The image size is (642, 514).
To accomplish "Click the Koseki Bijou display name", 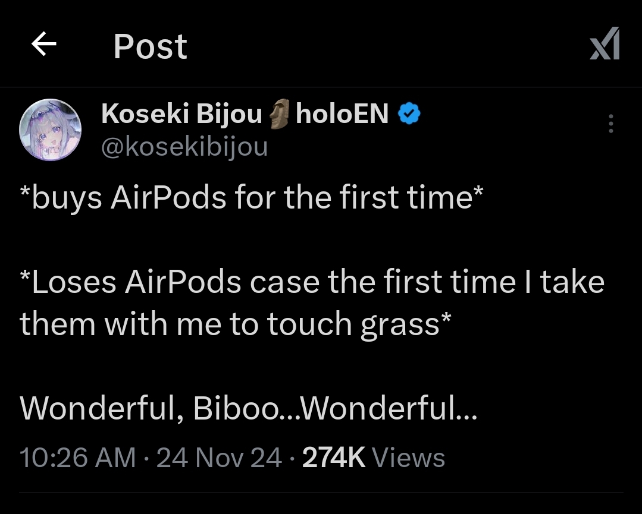I will click(181, 113).
